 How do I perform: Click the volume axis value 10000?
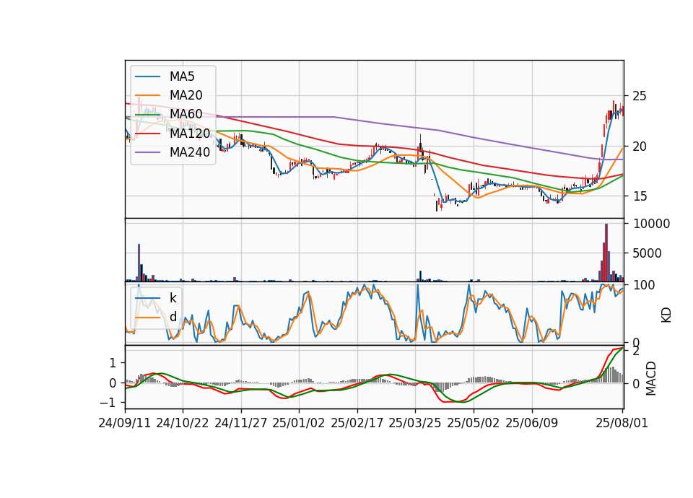pyautogui.click(x=651, y=224)
